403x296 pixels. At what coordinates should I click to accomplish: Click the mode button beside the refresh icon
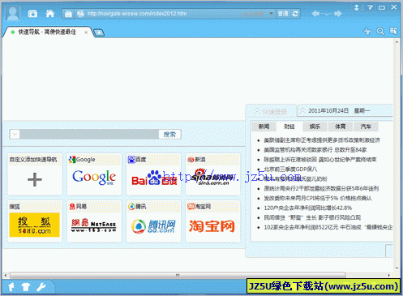pos(283,14)
